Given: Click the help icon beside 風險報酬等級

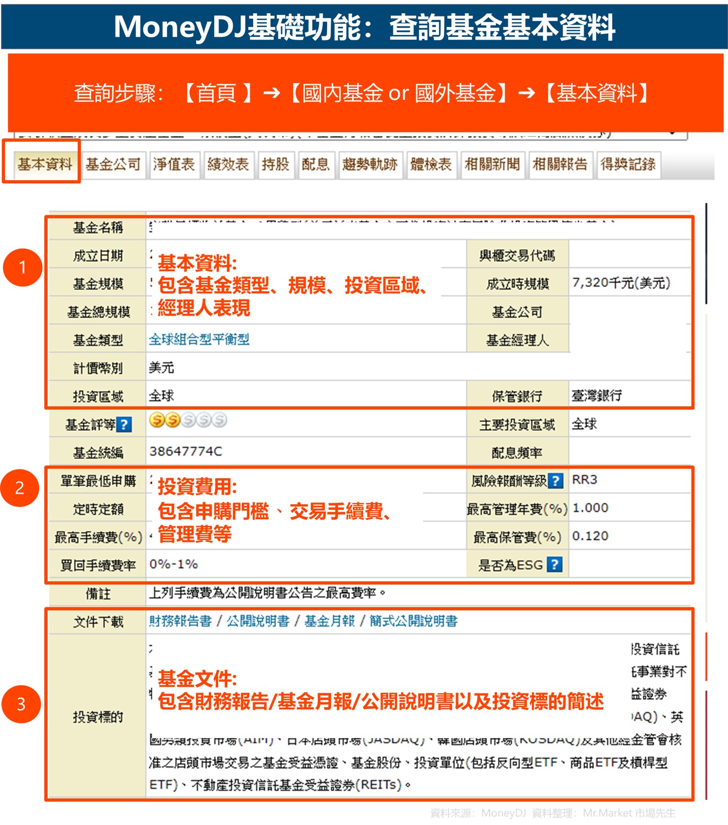Looking at the screenshot, I should point(556,481).
